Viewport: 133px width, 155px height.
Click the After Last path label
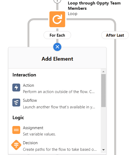pyautogui.click(x=115, y=35)
